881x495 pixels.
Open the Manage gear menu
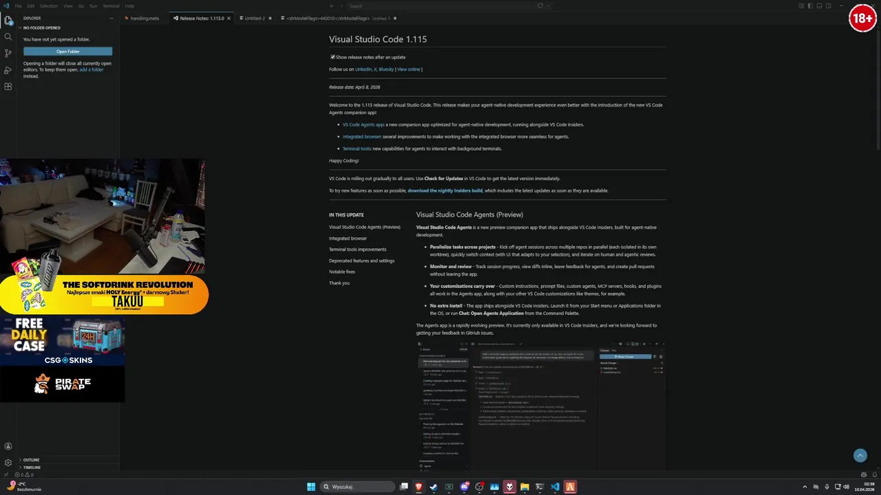[x=8, y=463]
